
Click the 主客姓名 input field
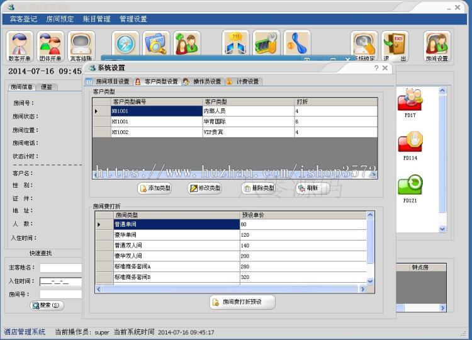[x=61, y=268]
